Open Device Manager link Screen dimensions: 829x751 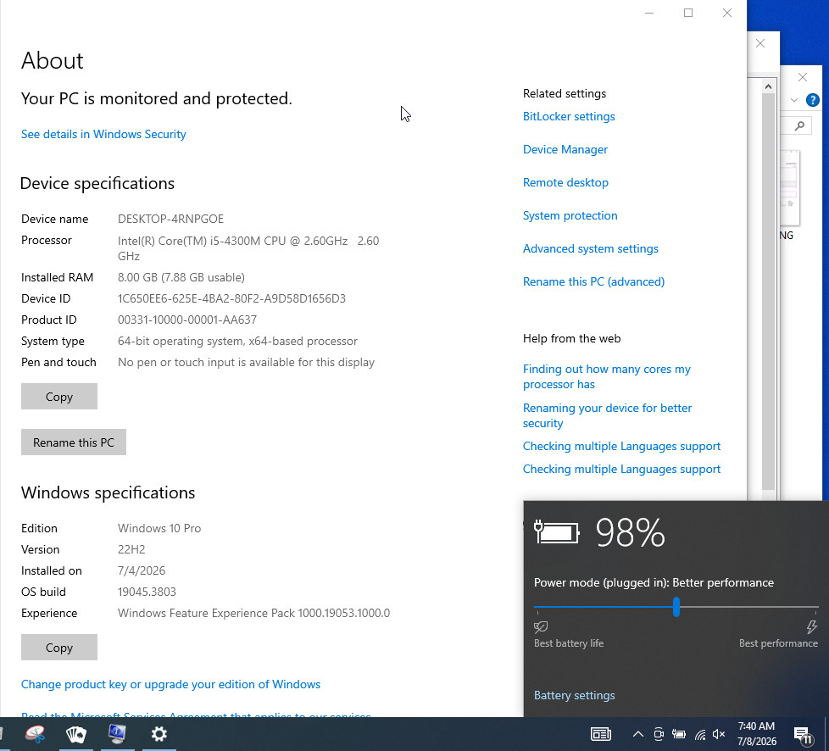coord(565,150)
